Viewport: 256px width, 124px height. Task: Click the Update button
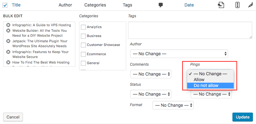243,117
